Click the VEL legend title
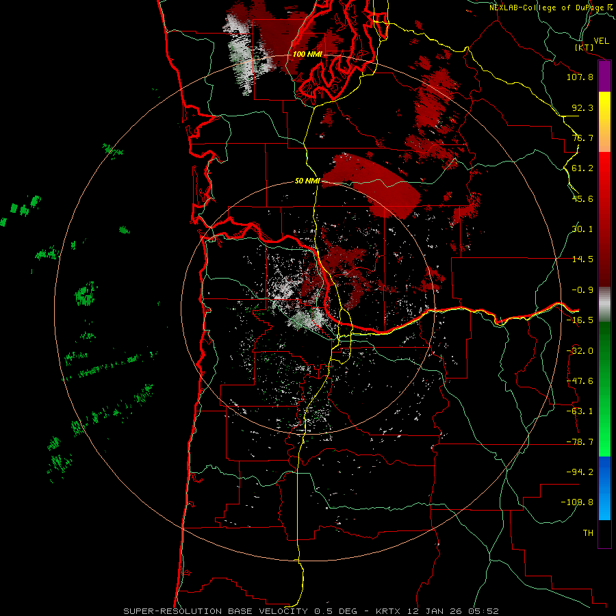The width and height of the screenshot is (616, 616). coord(601,40)
